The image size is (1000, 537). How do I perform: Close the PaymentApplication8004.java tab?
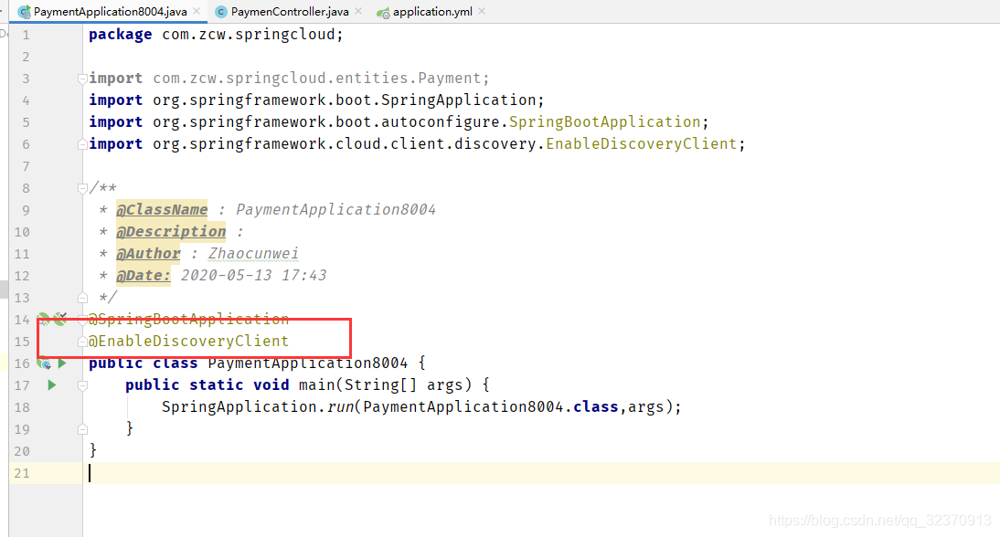click(x=197, y=12)
